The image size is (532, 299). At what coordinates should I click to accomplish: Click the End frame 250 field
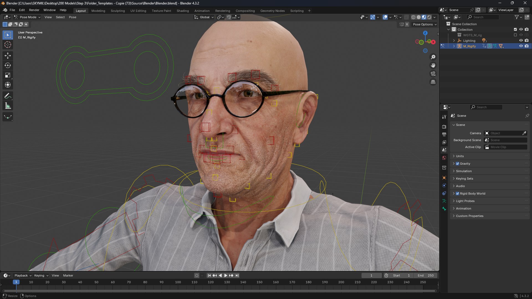426,275
